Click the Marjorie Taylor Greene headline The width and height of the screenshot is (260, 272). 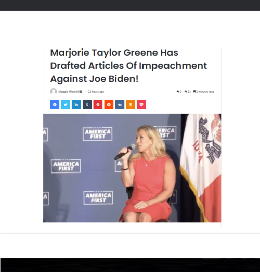click(128, 66)
